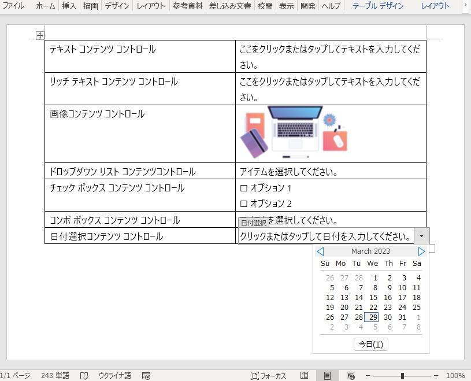Click the 100% zoom level indicator

[x=455, y=375]
